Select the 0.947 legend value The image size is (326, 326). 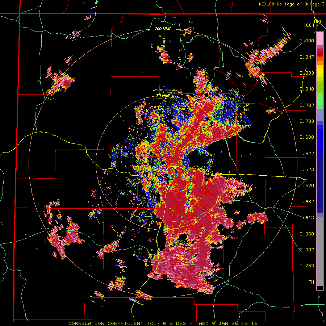tap(307, 57)
